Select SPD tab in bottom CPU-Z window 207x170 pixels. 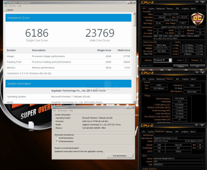(x=177, y=131)
